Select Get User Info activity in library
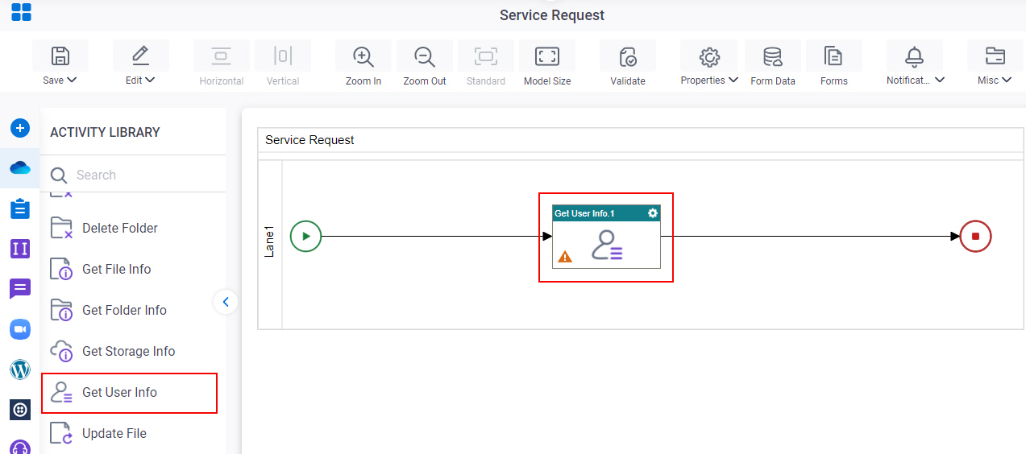 tap(130, 393)
